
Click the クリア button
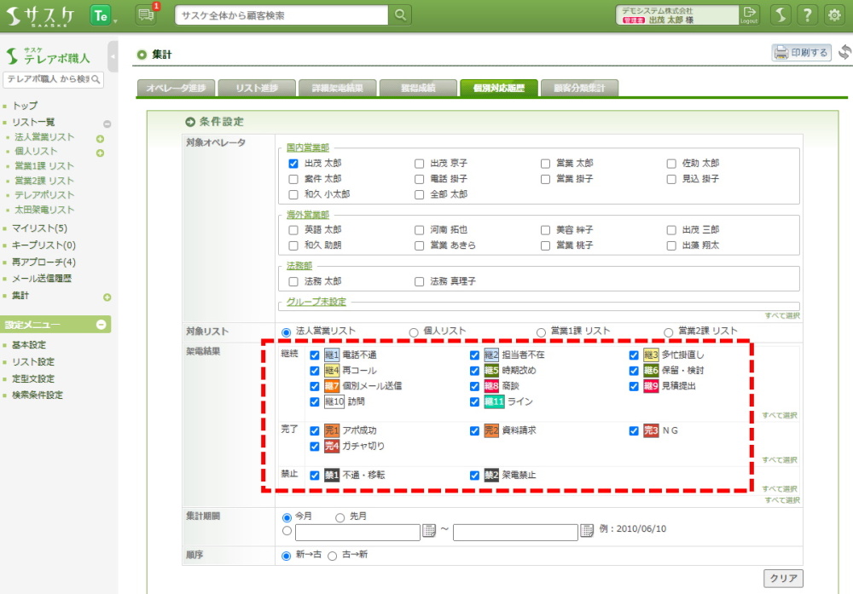782,579
